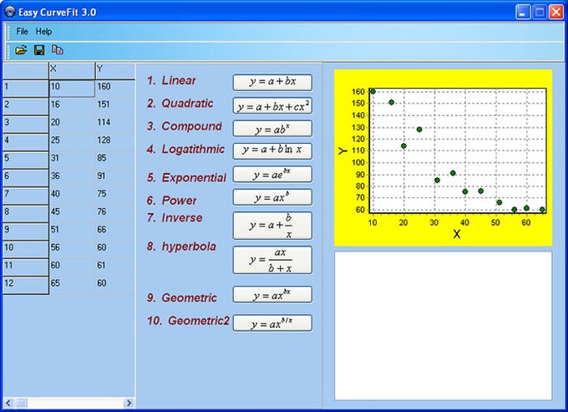This screenshot has height=412, width=568.
Task: Select the Logarithmic y = a + b ln x button
Action: (x=272, y=151)
